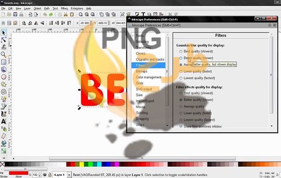Image resolution: width=281 pixels, height=178 pixels.
Task: Click the Undo arrow icon
Action: coord(45,15)
